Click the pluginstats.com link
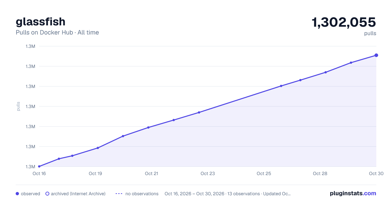392x205 pixels. click(353, 193)
